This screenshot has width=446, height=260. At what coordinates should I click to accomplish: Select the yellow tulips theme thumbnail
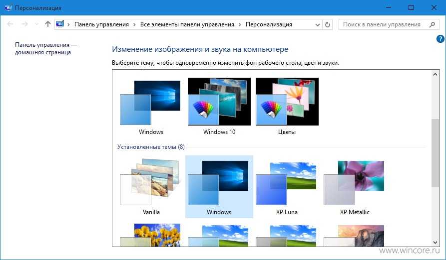(x=151, y=235)
